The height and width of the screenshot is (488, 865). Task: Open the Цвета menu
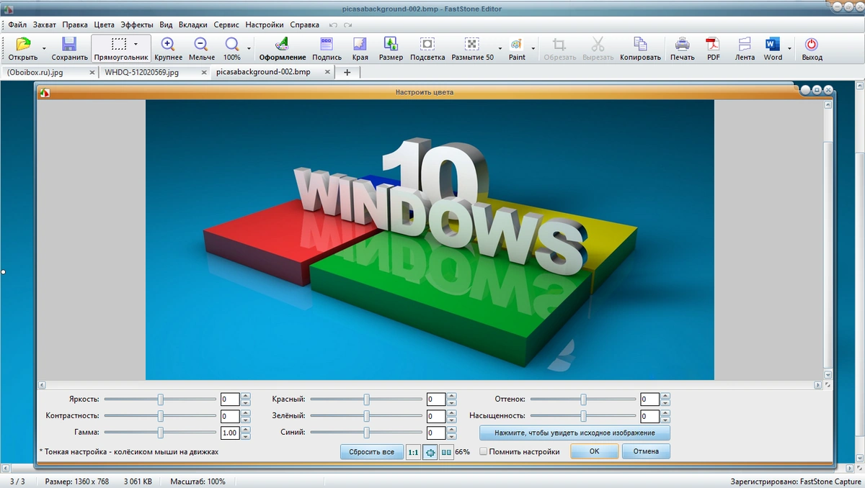pos(105,24)
